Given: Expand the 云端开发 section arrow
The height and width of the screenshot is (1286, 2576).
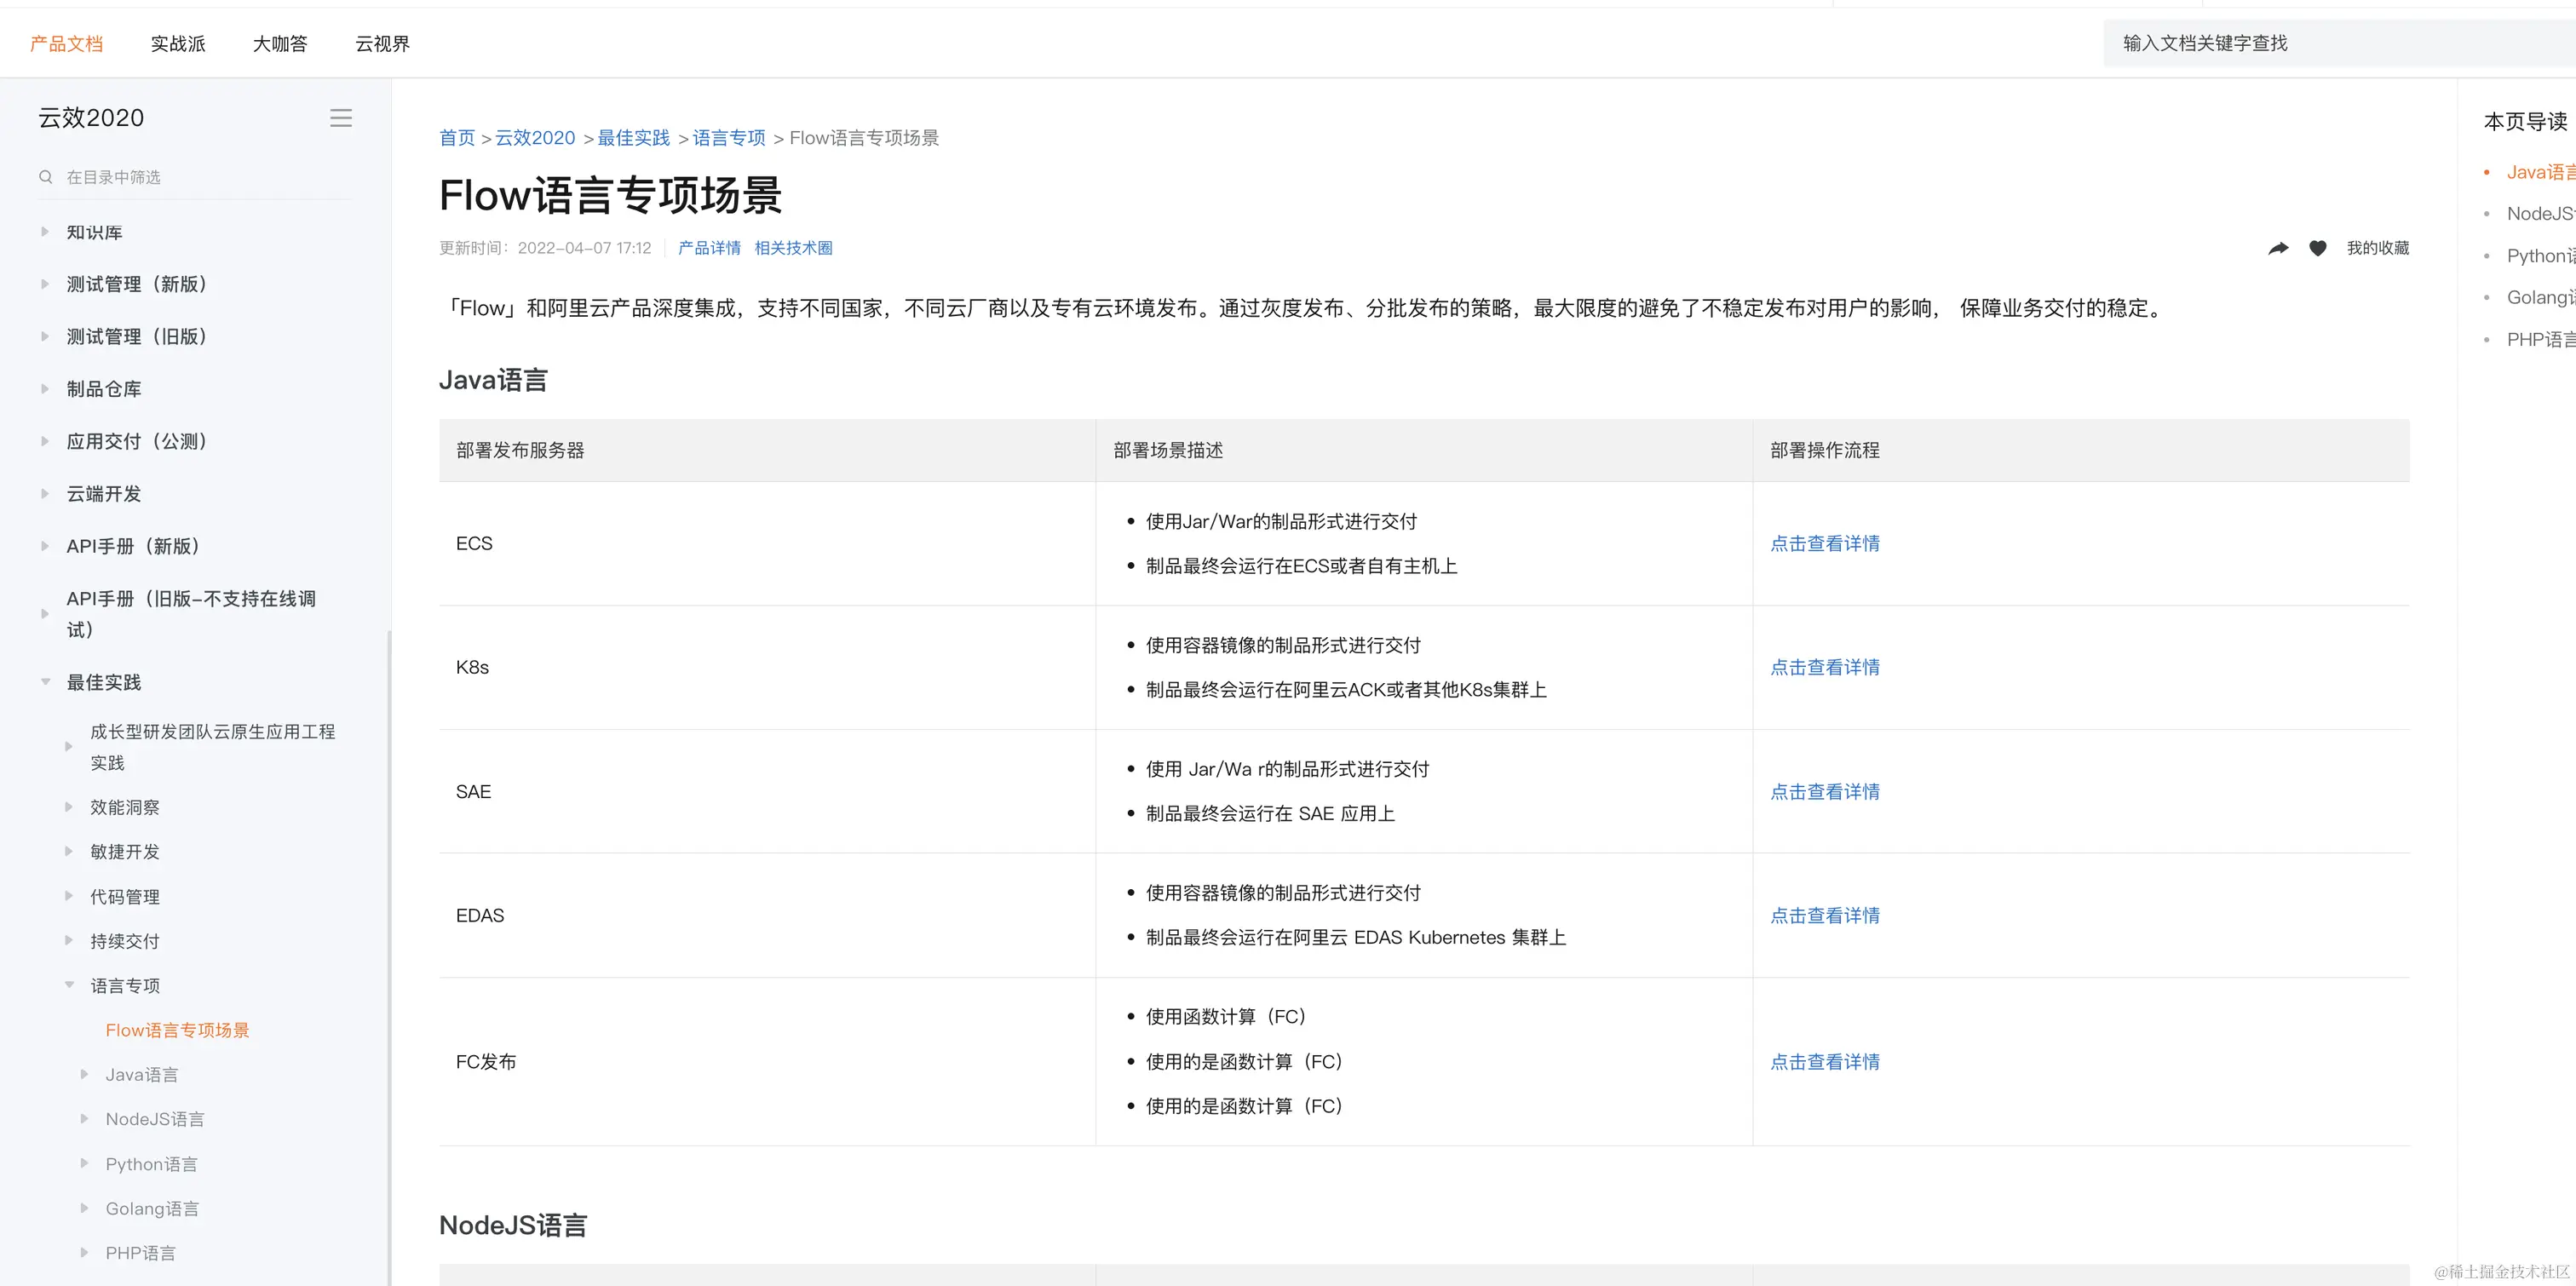Looking at the screenshot, I should pos(45,494).
